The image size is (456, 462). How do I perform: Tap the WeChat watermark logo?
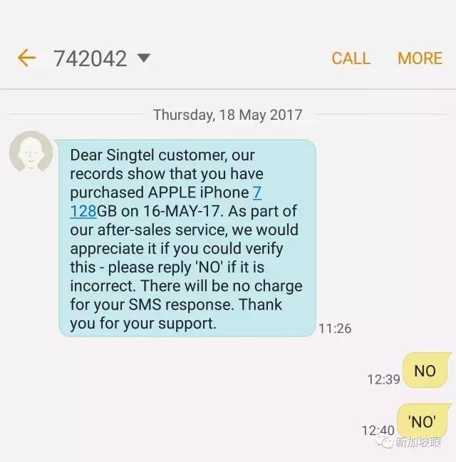[x=385, y=442]
